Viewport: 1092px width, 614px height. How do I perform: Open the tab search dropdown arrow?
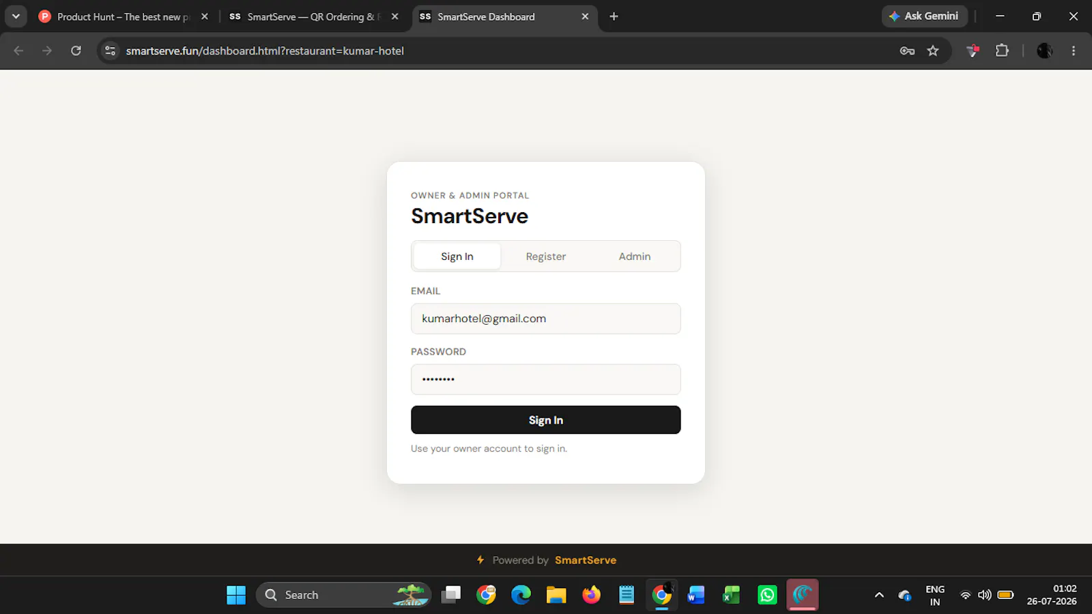16,16
